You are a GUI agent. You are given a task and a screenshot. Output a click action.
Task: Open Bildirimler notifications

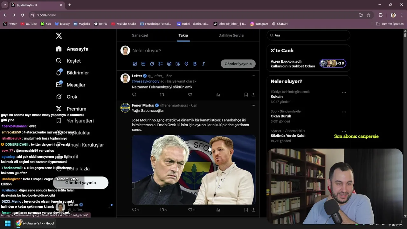click(72, 73)
